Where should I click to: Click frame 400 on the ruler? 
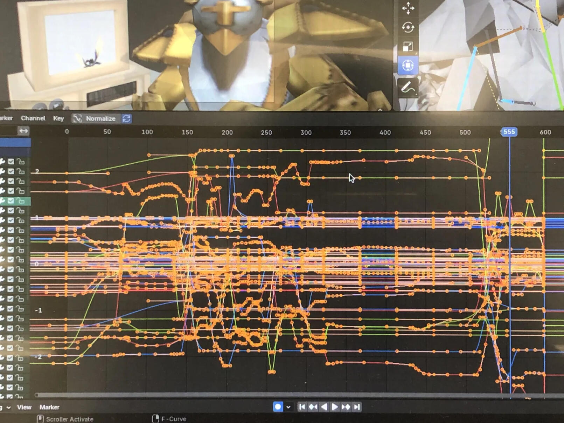click(x=385, y=132)
